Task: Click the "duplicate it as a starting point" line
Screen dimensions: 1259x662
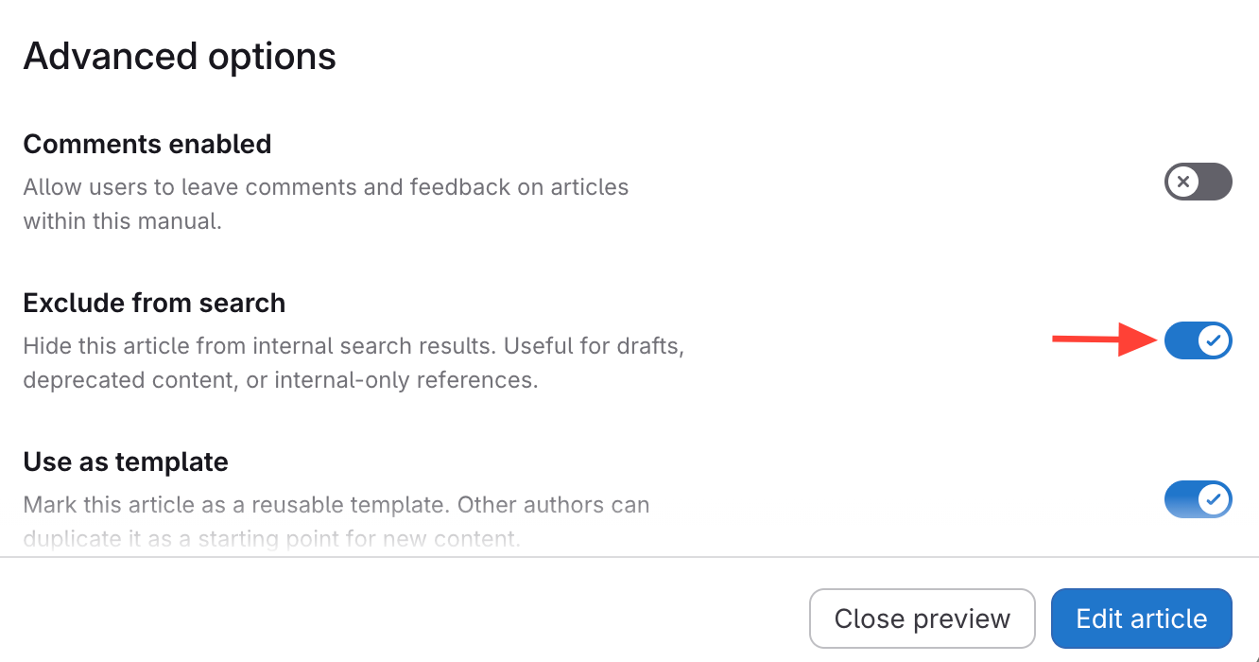Action: pos(271,540)
